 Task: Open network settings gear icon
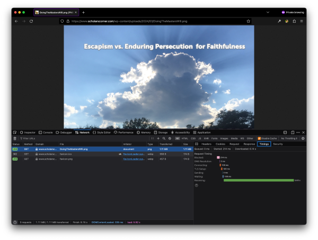pos(303,138)
